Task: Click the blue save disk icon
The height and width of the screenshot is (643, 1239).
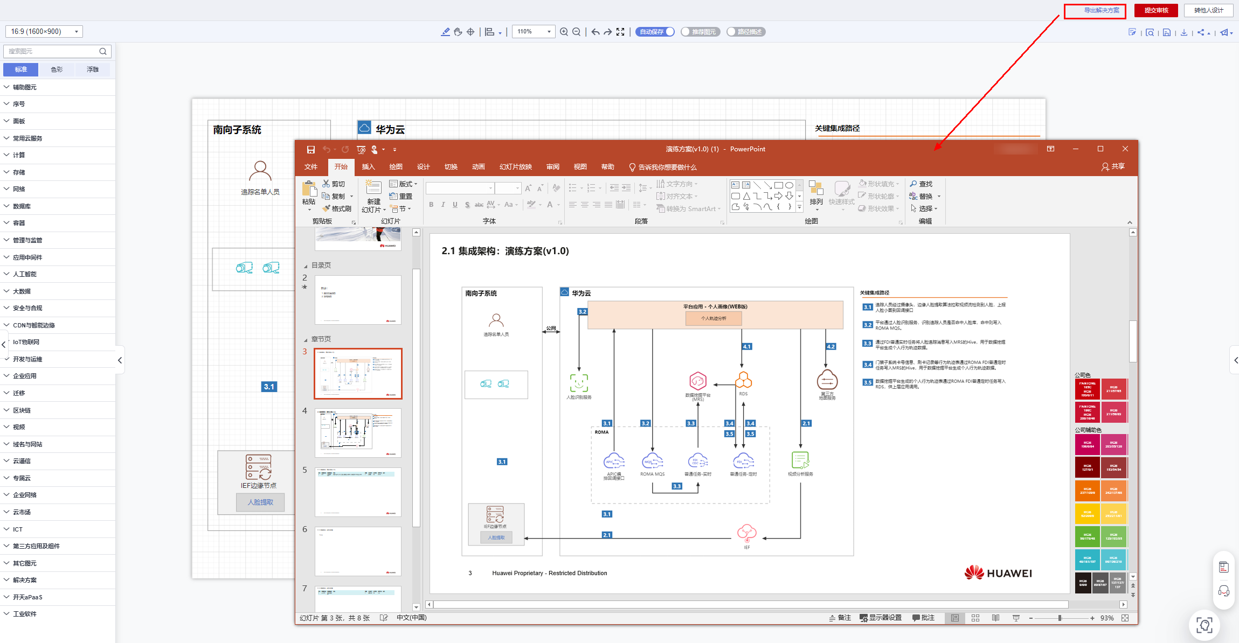Action: [1166, 32]
